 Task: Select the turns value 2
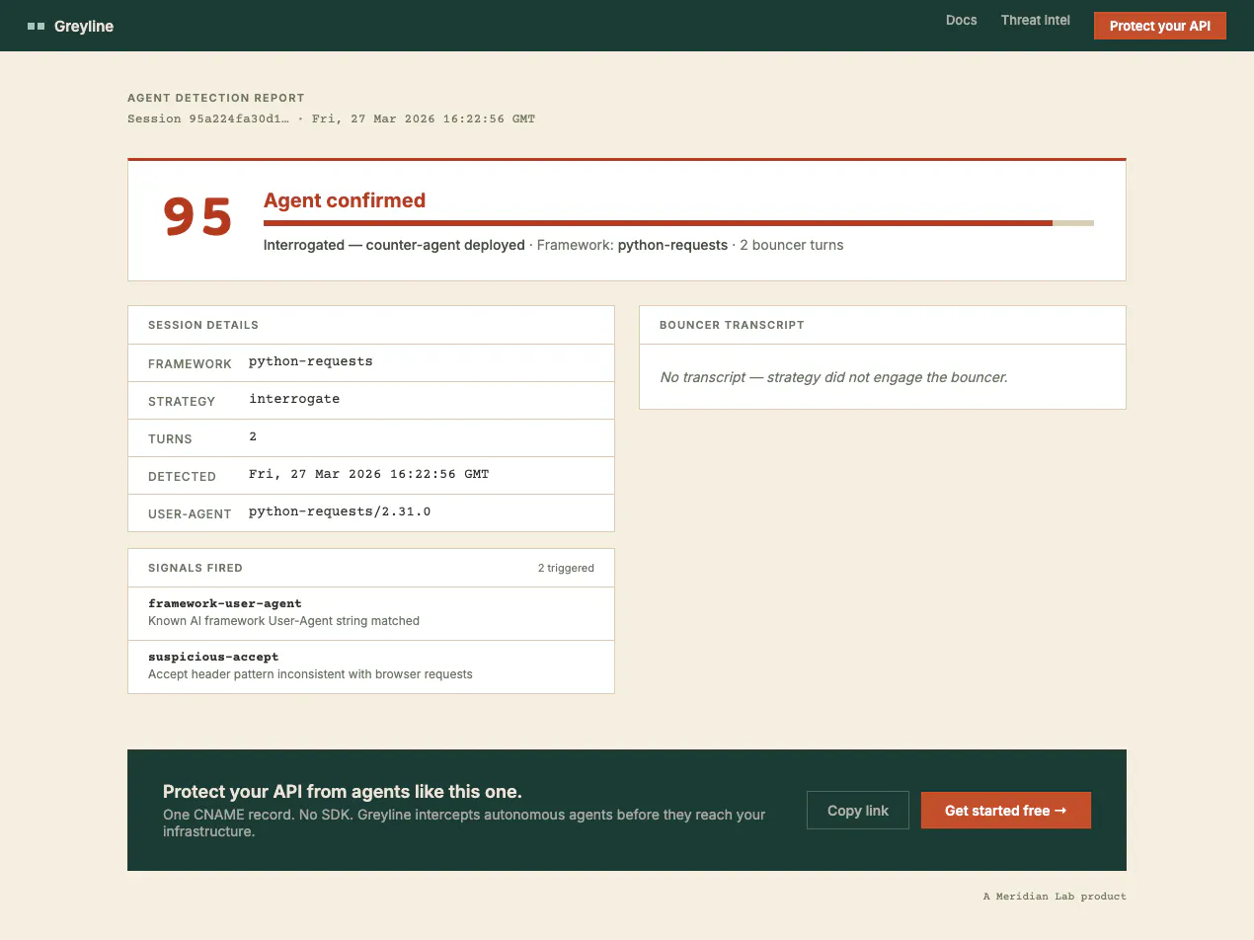pos(253,436)
